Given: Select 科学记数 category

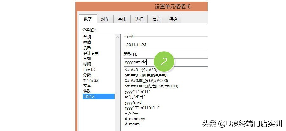Looking at the screenshot, I should click(99, 80).
